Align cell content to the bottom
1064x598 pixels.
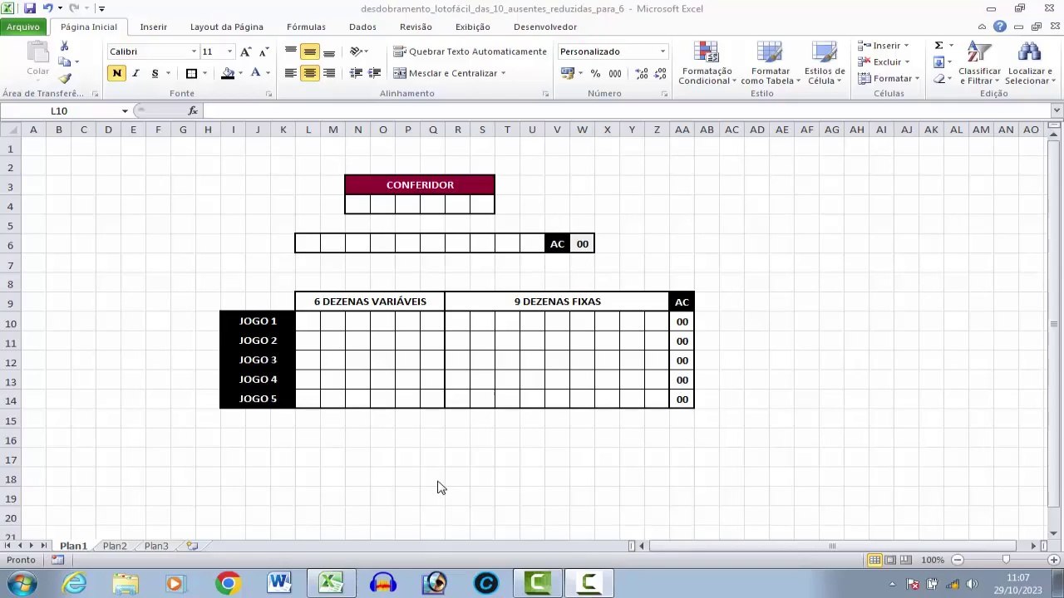tap(329, 51)
